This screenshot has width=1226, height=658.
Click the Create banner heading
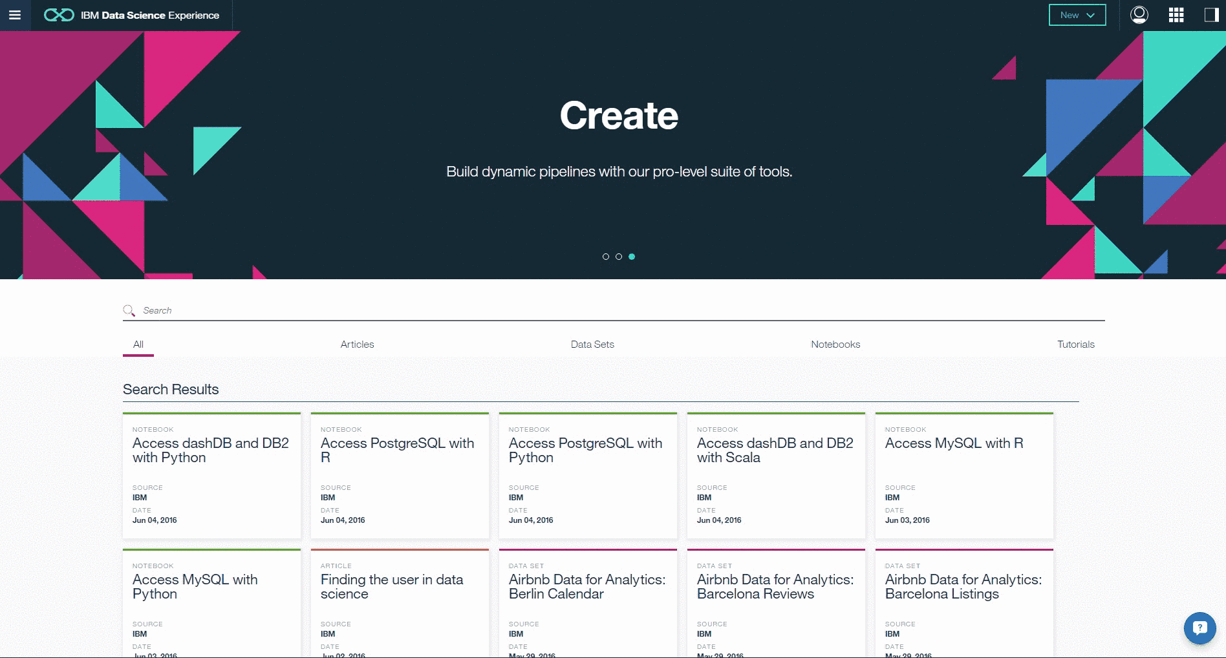(619, 116)
